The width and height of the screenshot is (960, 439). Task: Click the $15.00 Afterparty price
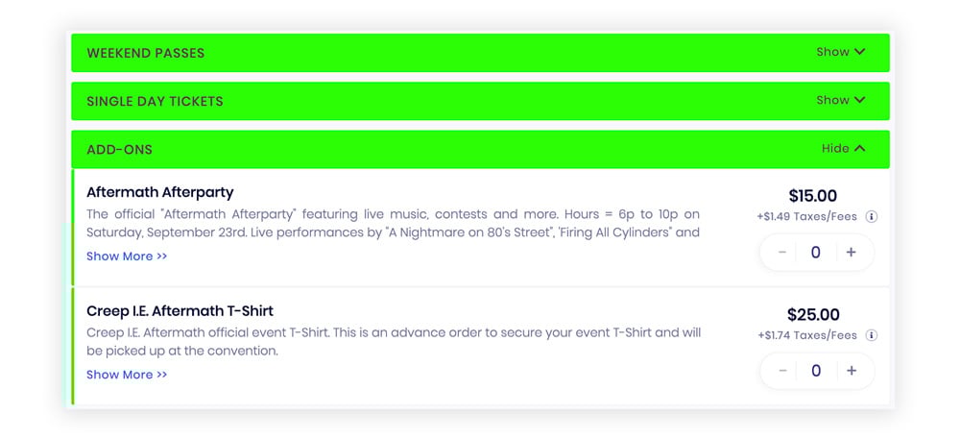813,196
